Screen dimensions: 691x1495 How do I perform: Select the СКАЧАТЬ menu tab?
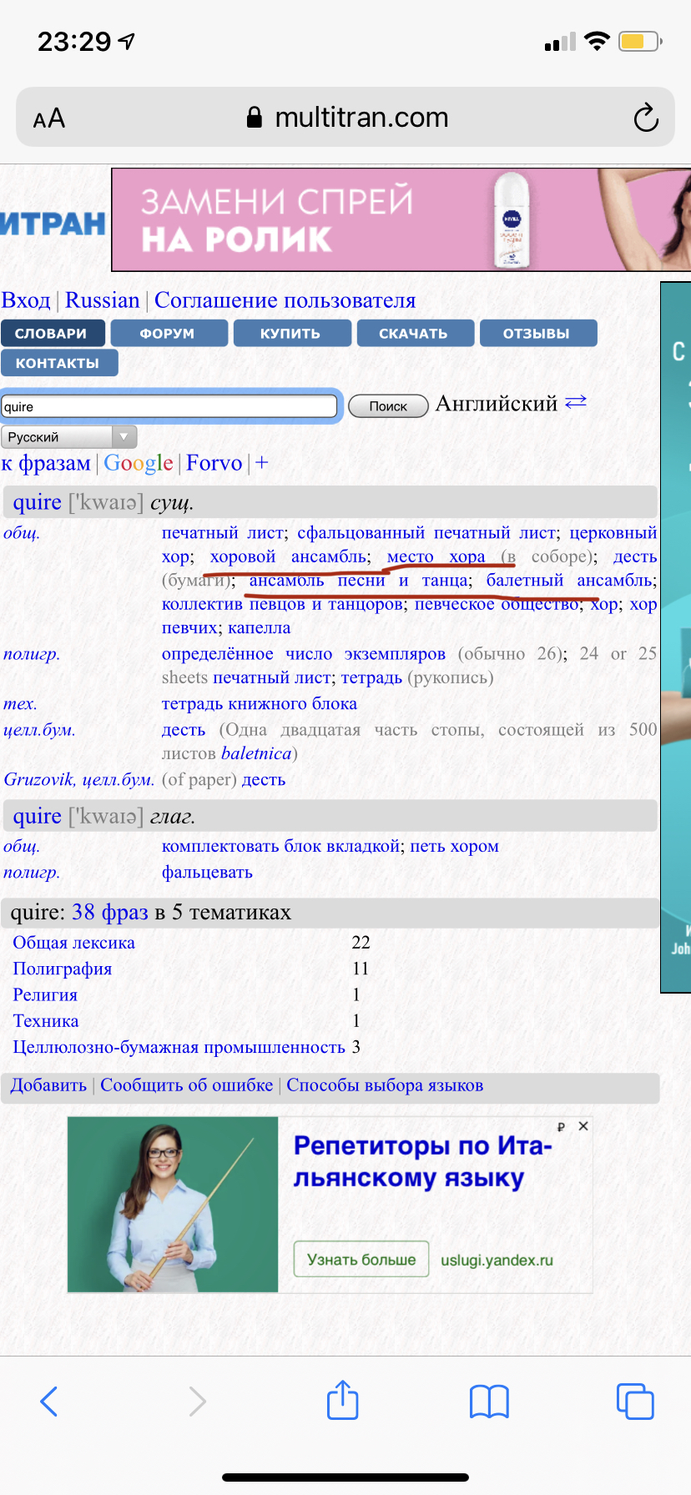coord(414,334)
